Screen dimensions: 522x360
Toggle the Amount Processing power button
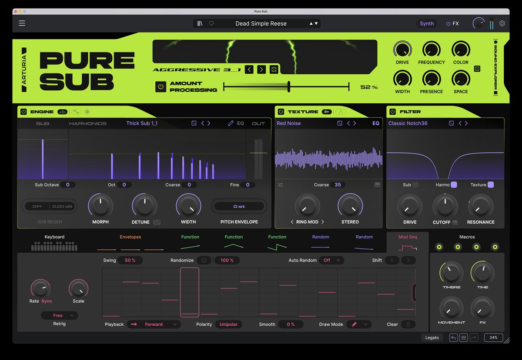point(161,86)
